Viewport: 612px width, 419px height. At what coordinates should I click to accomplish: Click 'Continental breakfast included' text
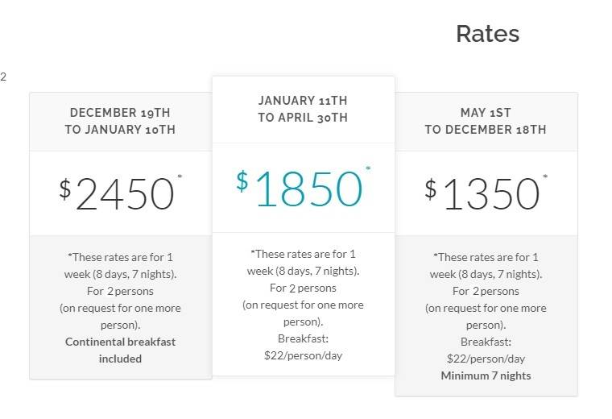tap(120, 351)
